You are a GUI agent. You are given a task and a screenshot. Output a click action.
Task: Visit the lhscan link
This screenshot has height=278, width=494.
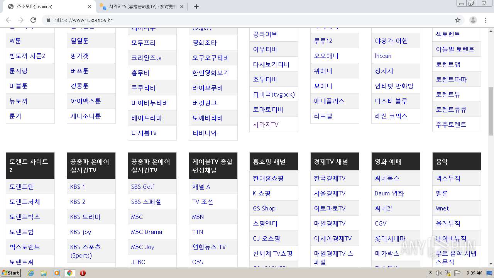383,56
